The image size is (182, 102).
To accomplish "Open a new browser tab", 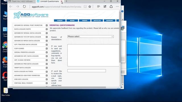I will click(67, 1).
